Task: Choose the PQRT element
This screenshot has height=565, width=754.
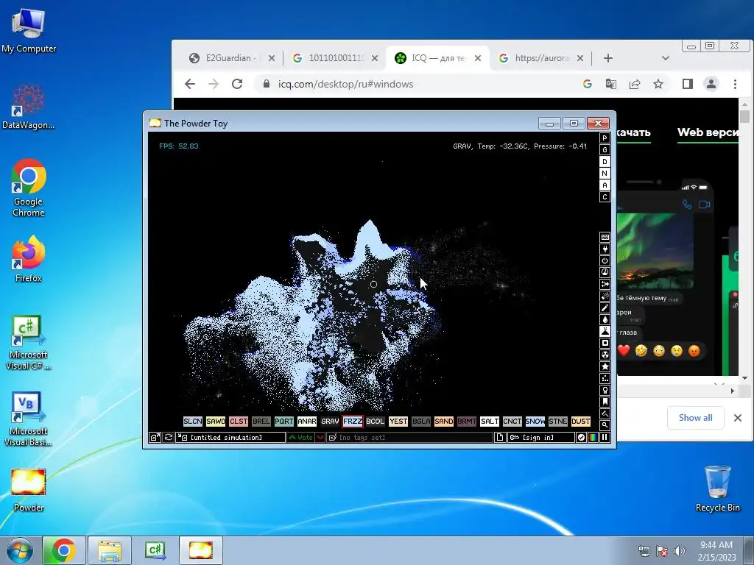Action: tap(284, 422)
